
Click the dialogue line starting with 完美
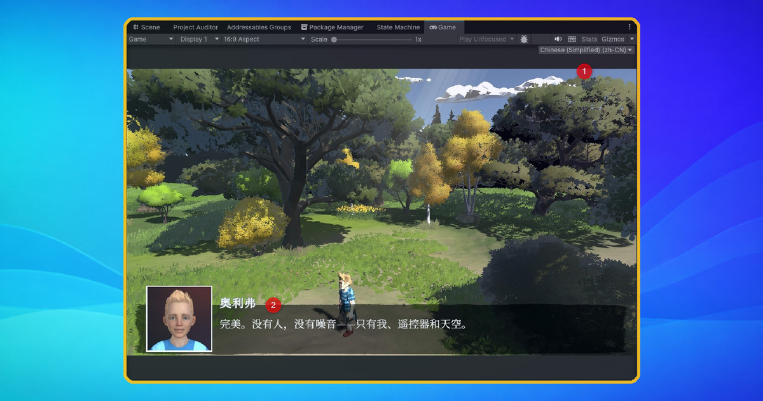point(344,325)
